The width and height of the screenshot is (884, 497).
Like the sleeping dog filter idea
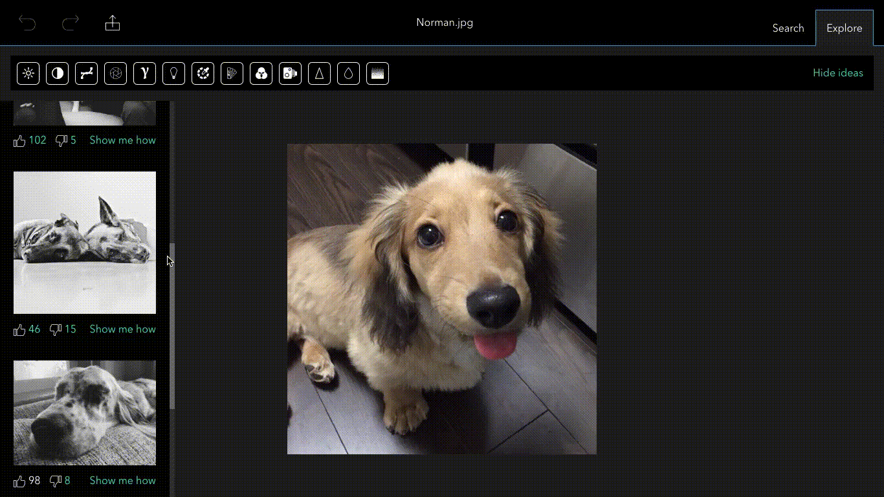tap(19, 481)
